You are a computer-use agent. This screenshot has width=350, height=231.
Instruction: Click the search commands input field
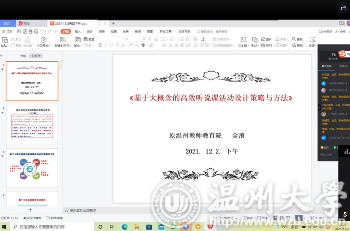click(x=212, y=31)
